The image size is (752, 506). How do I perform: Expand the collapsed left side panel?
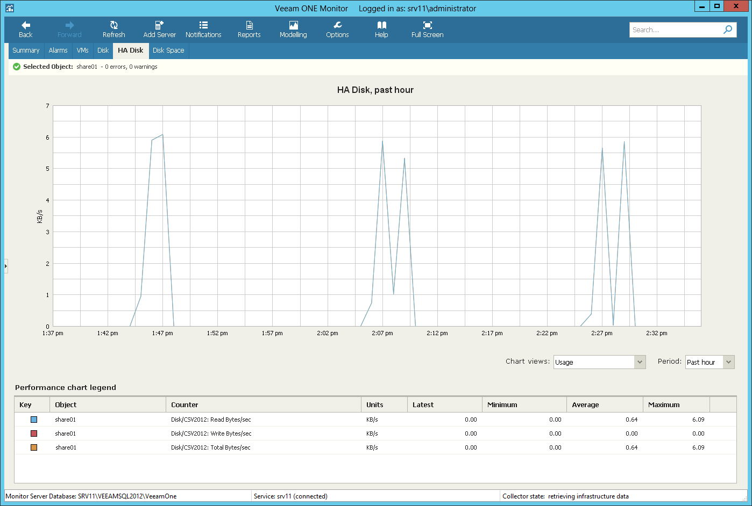(6, 266)
